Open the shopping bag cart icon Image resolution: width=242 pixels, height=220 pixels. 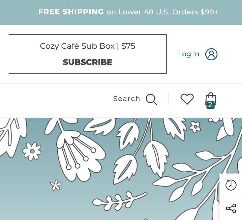(211, 100)
